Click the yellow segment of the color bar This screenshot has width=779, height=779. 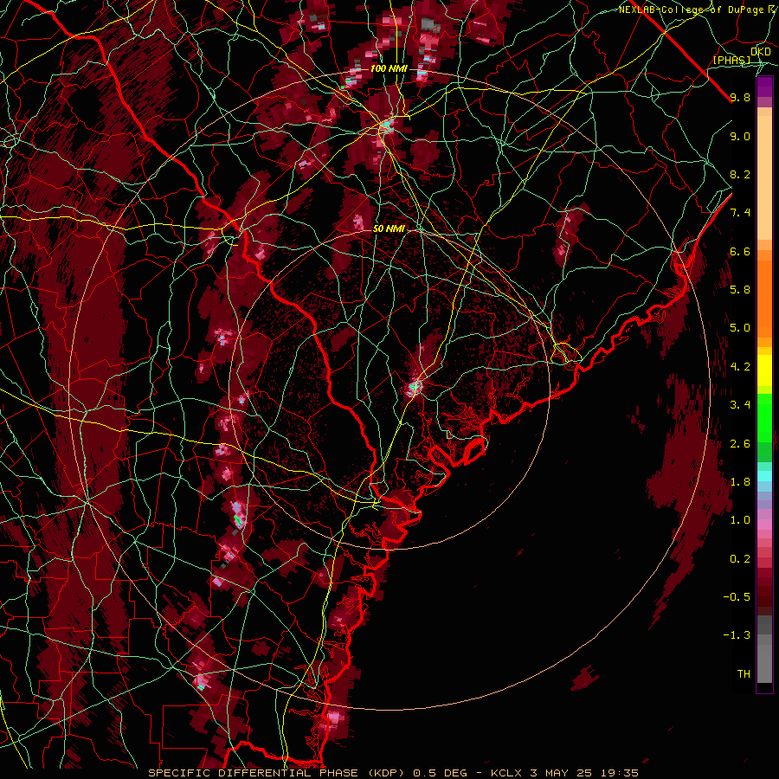pyautogui.click(x=764, y=370)
